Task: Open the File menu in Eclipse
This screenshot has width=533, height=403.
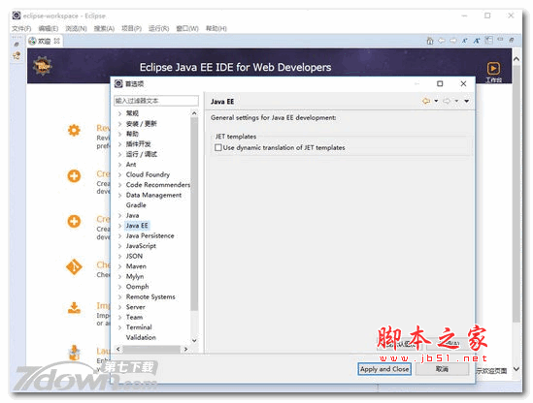Action: [21, 28]
